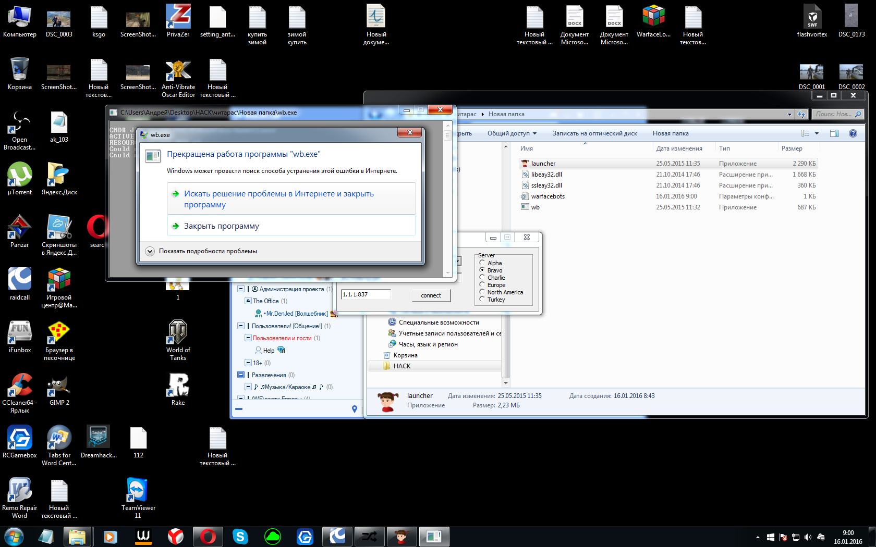Image resolution: width=876 pixels, height=547 pixels.
Task: Open the Explorer view options dropdown arrow
Action: pyautogui.click(x=817, y=133)
